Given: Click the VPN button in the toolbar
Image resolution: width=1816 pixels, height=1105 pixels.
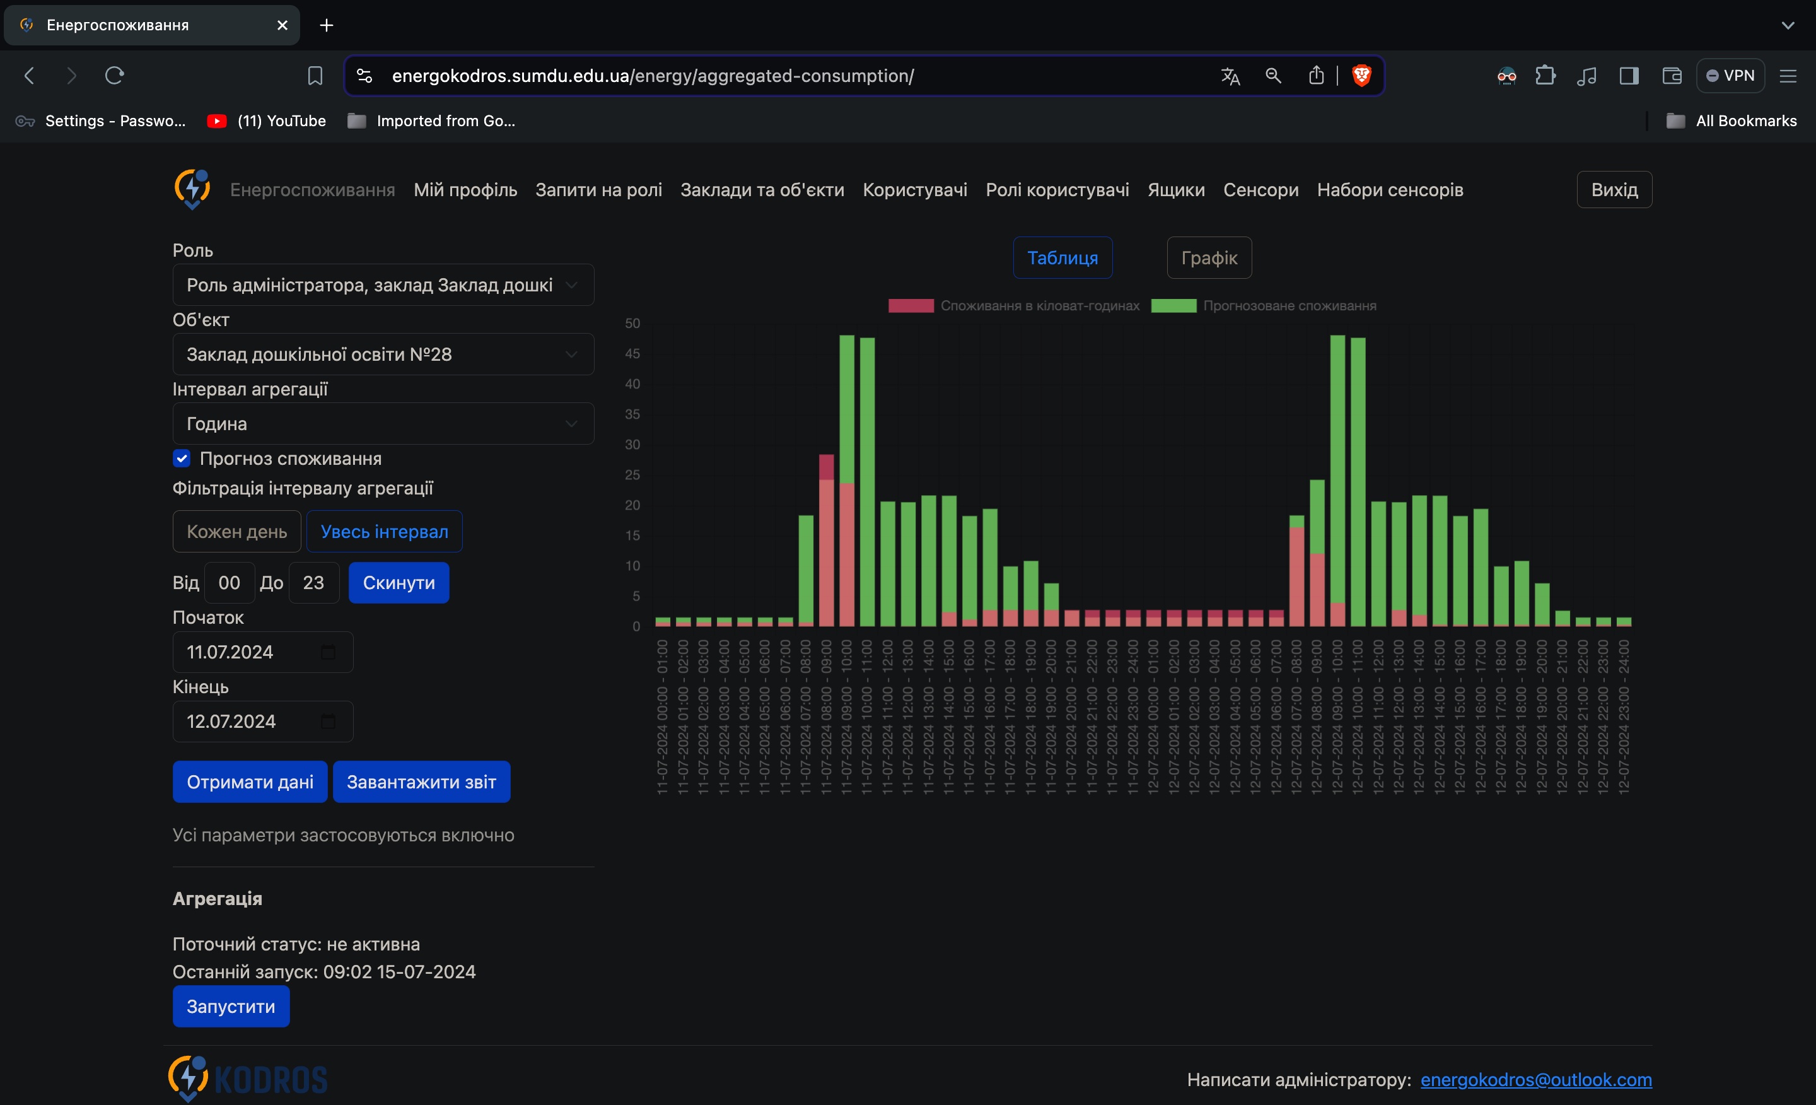Looking at the screenshot, I should click(1732, 75).
